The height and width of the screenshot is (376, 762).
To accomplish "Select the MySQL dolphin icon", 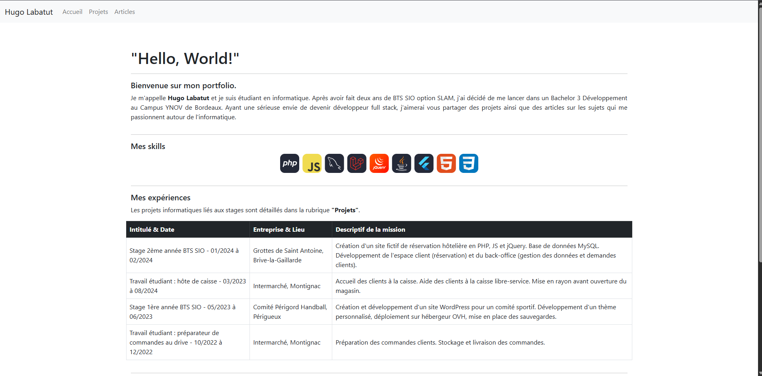I will click(334, 163).
